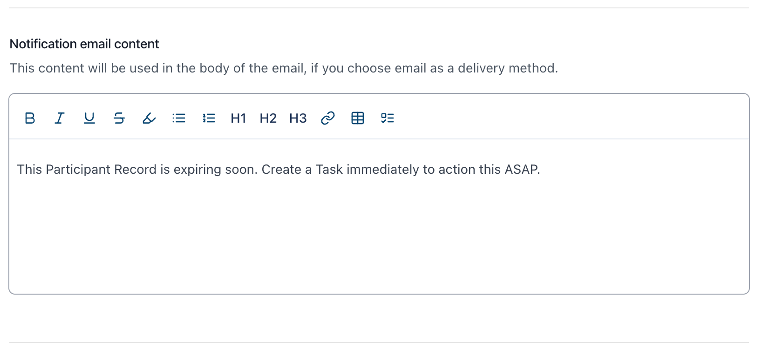Viewport: 762px width, 355px height.
Task: Apply italic formatting
Action: click(x=60, y=118)
